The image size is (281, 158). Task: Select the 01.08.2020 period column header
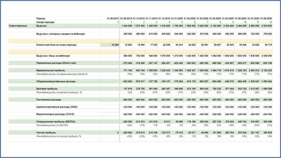pos(266,19)
